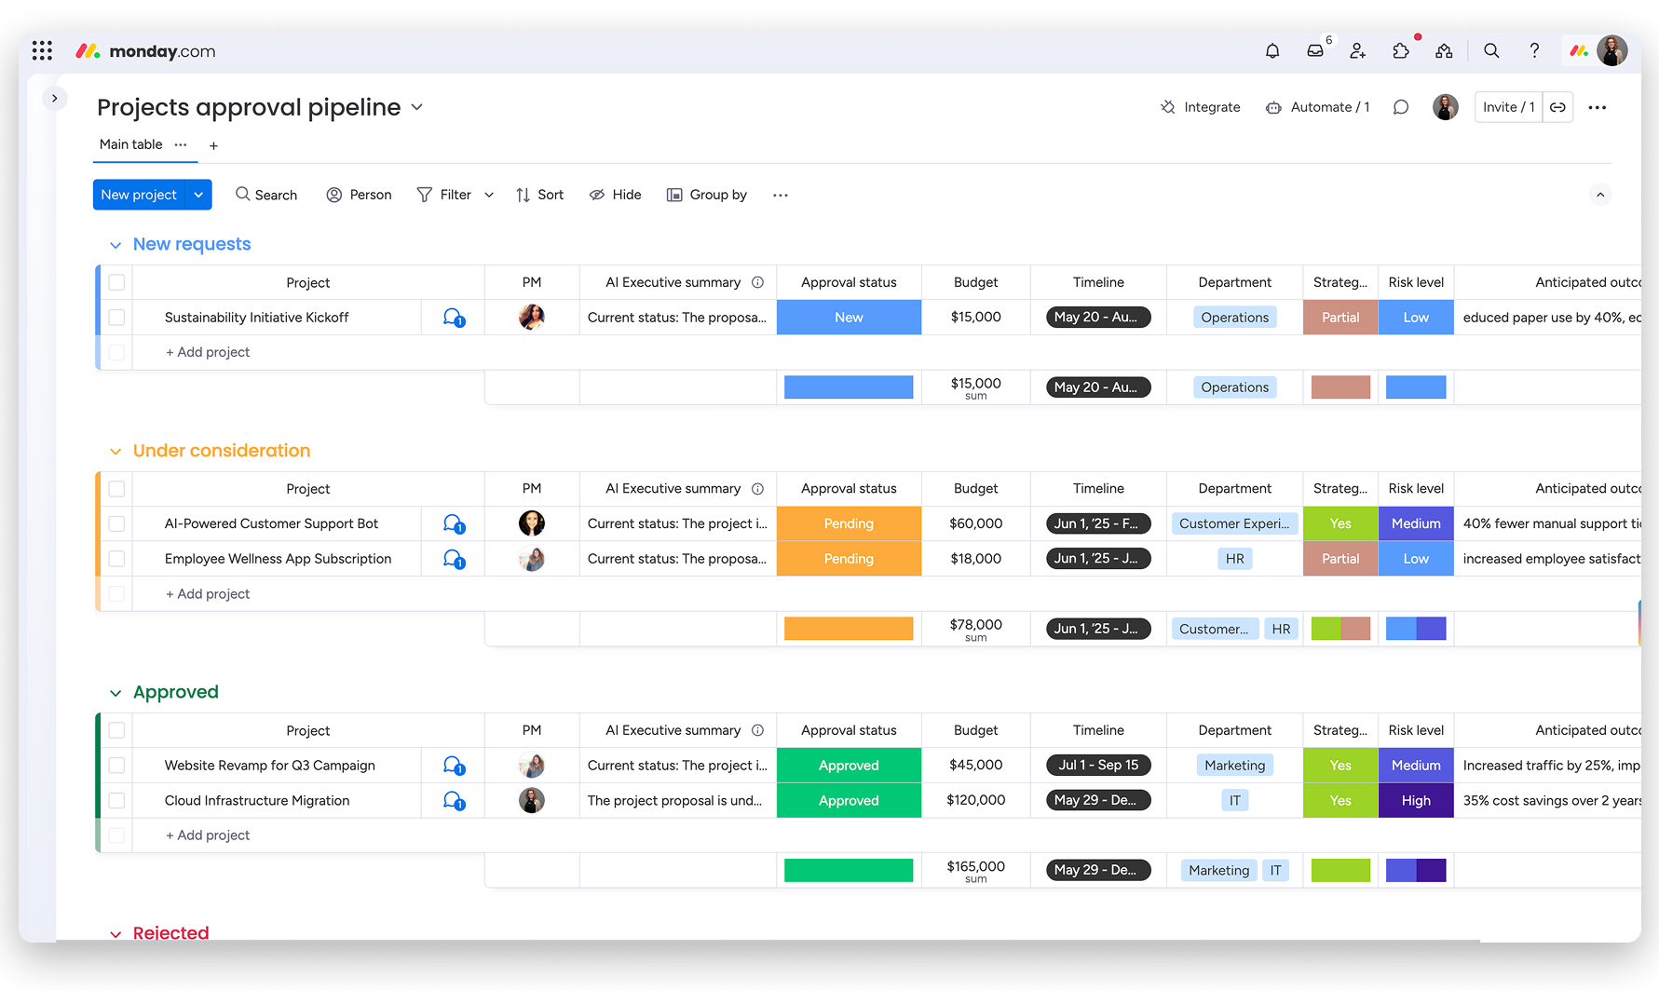Expand the Filter options arrow
The width and height of the screenshot is (1659, 991).
489,195
